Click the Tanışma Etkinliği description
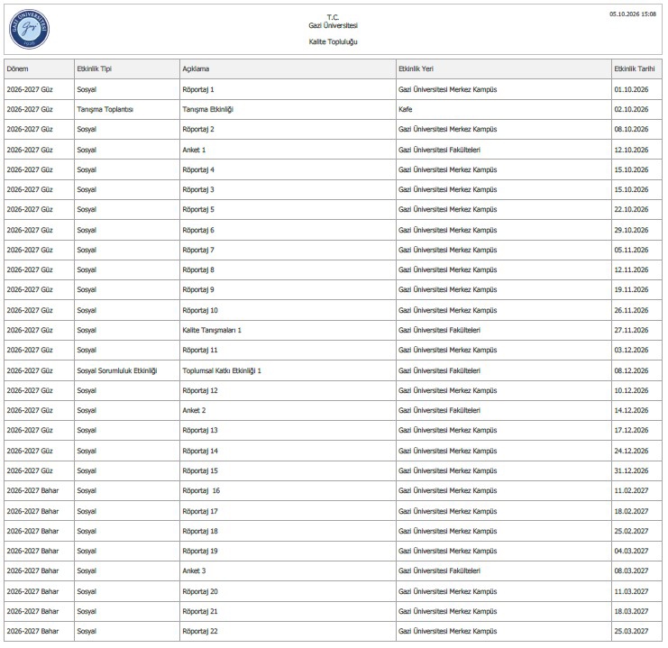This screenshot has width=668, height=648. click(x=208, y=109)
